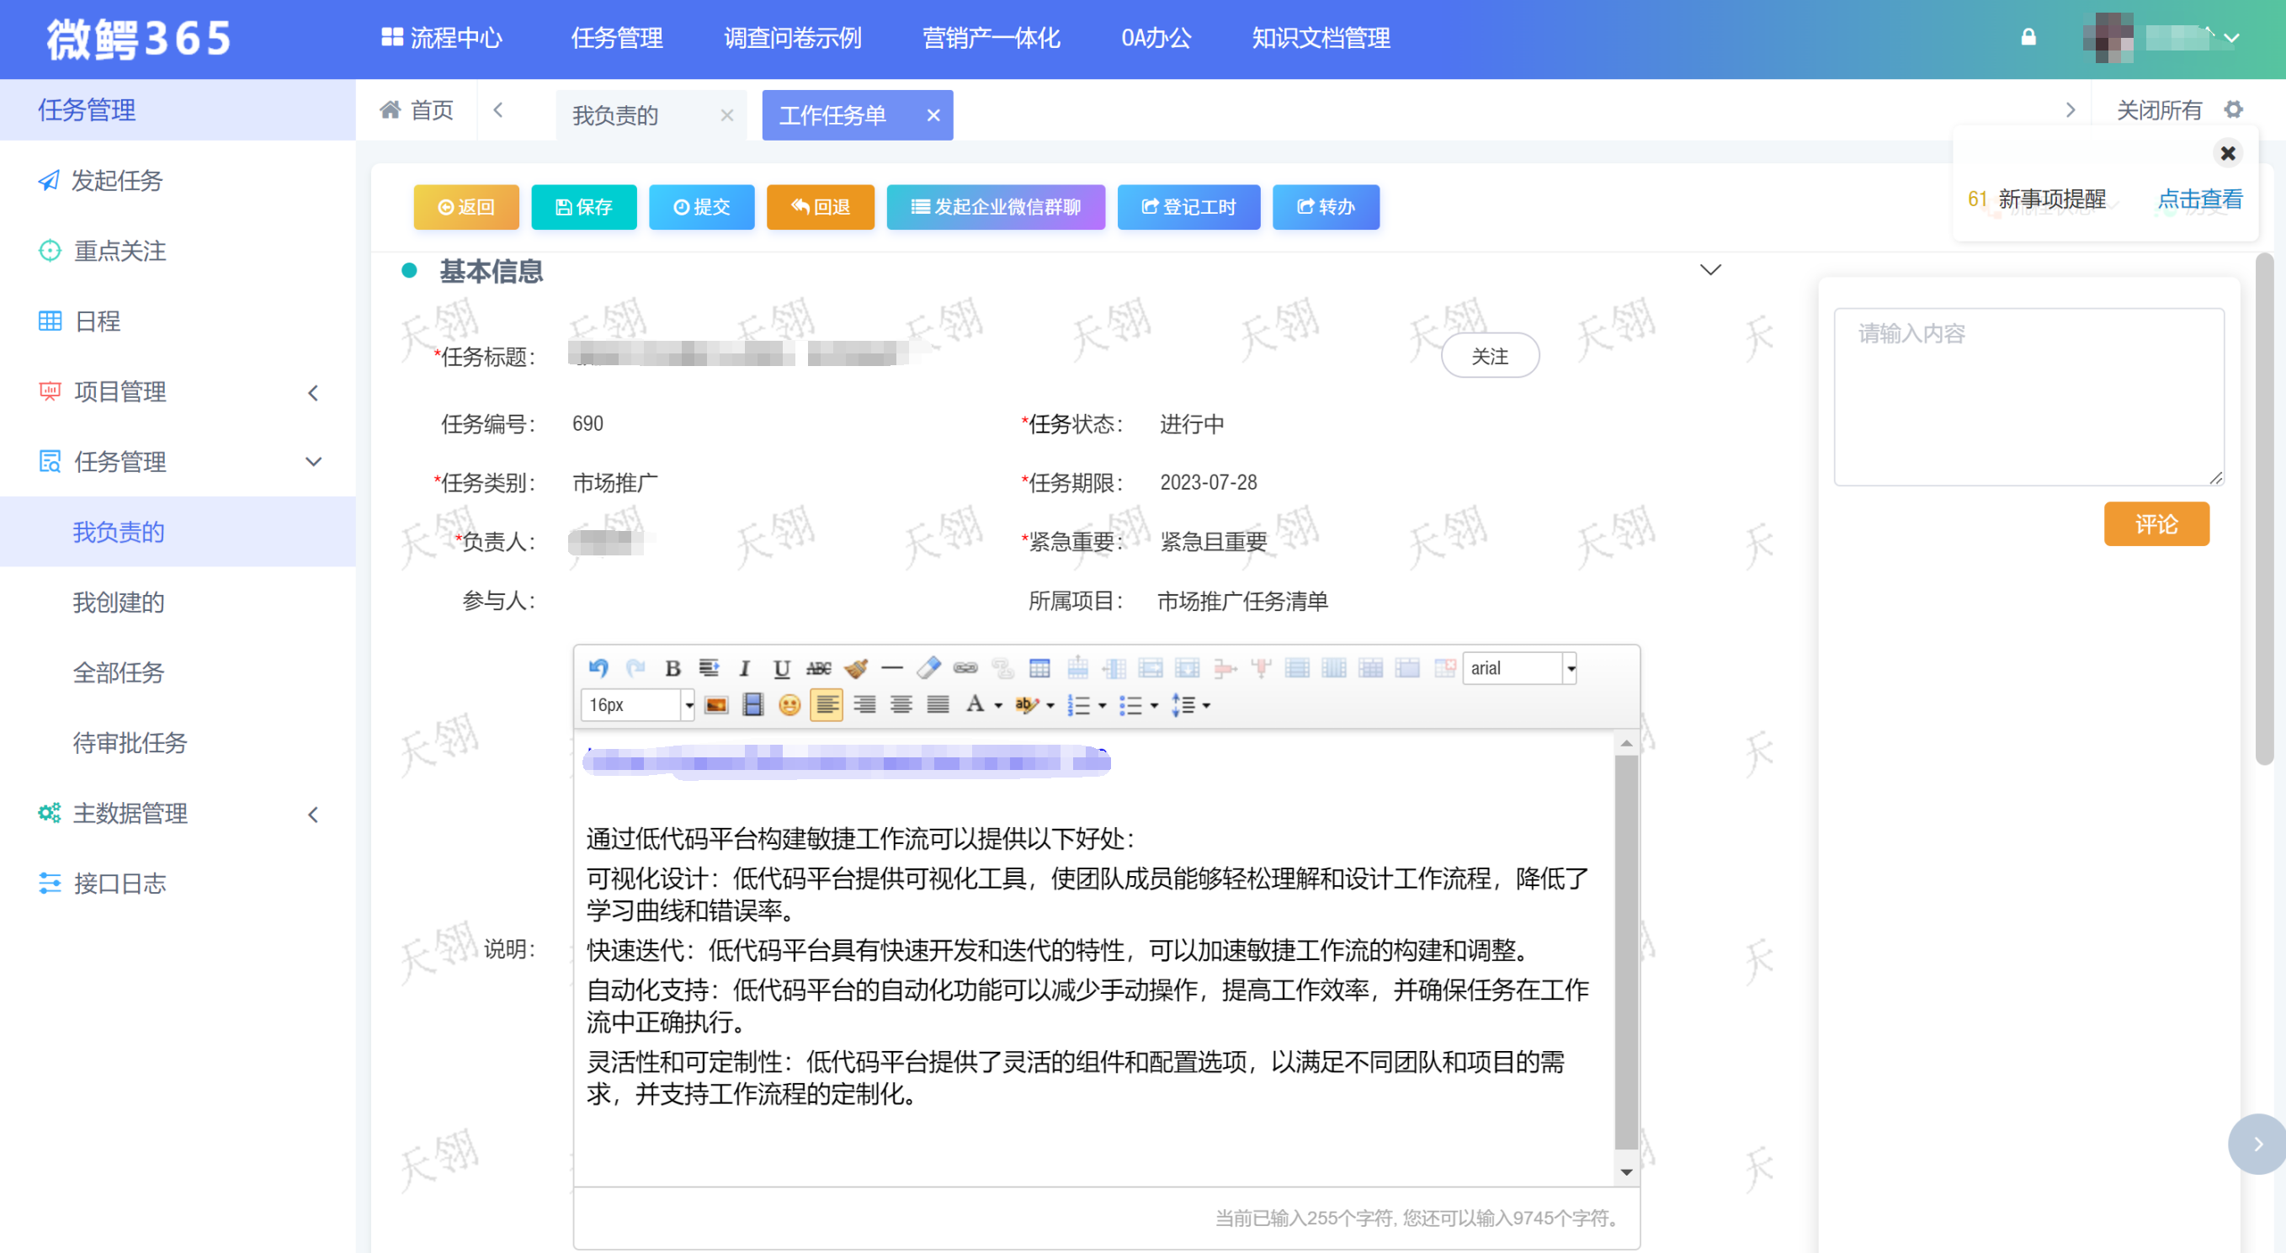Click the 登记工时 button

[x=1188, y=207]
